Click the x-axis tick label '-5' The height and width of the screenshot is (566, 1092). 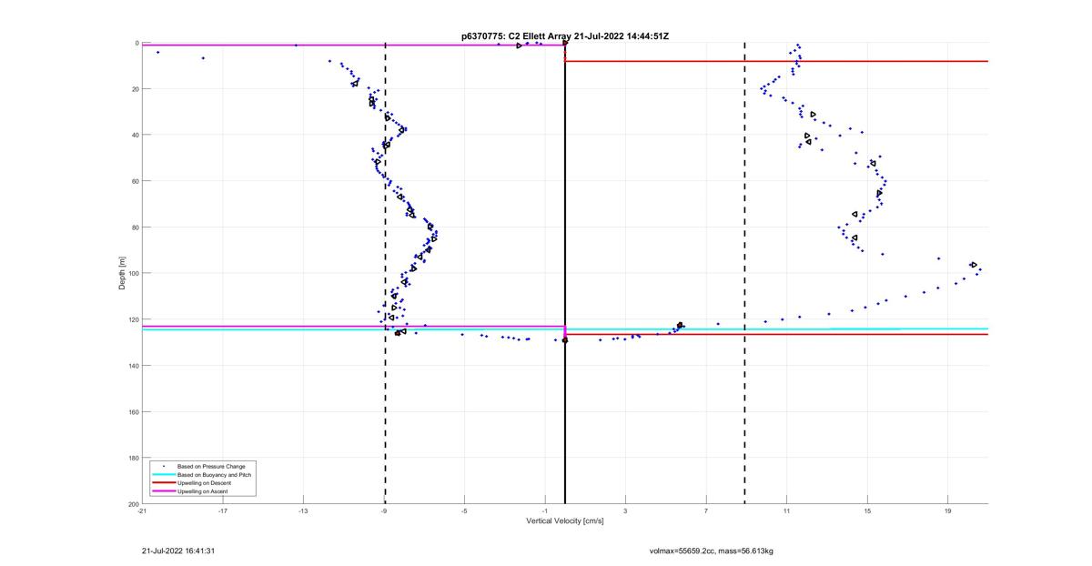pos(464,510)
